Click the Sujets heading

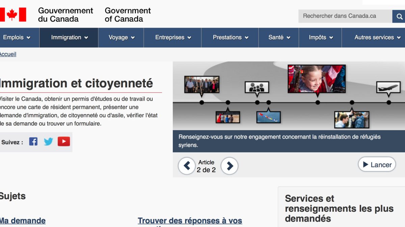click(x=12, y=196)
